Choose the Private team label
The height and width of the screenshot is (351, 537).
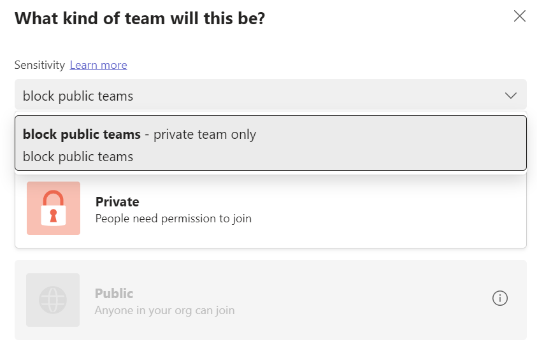pos(117,202)
